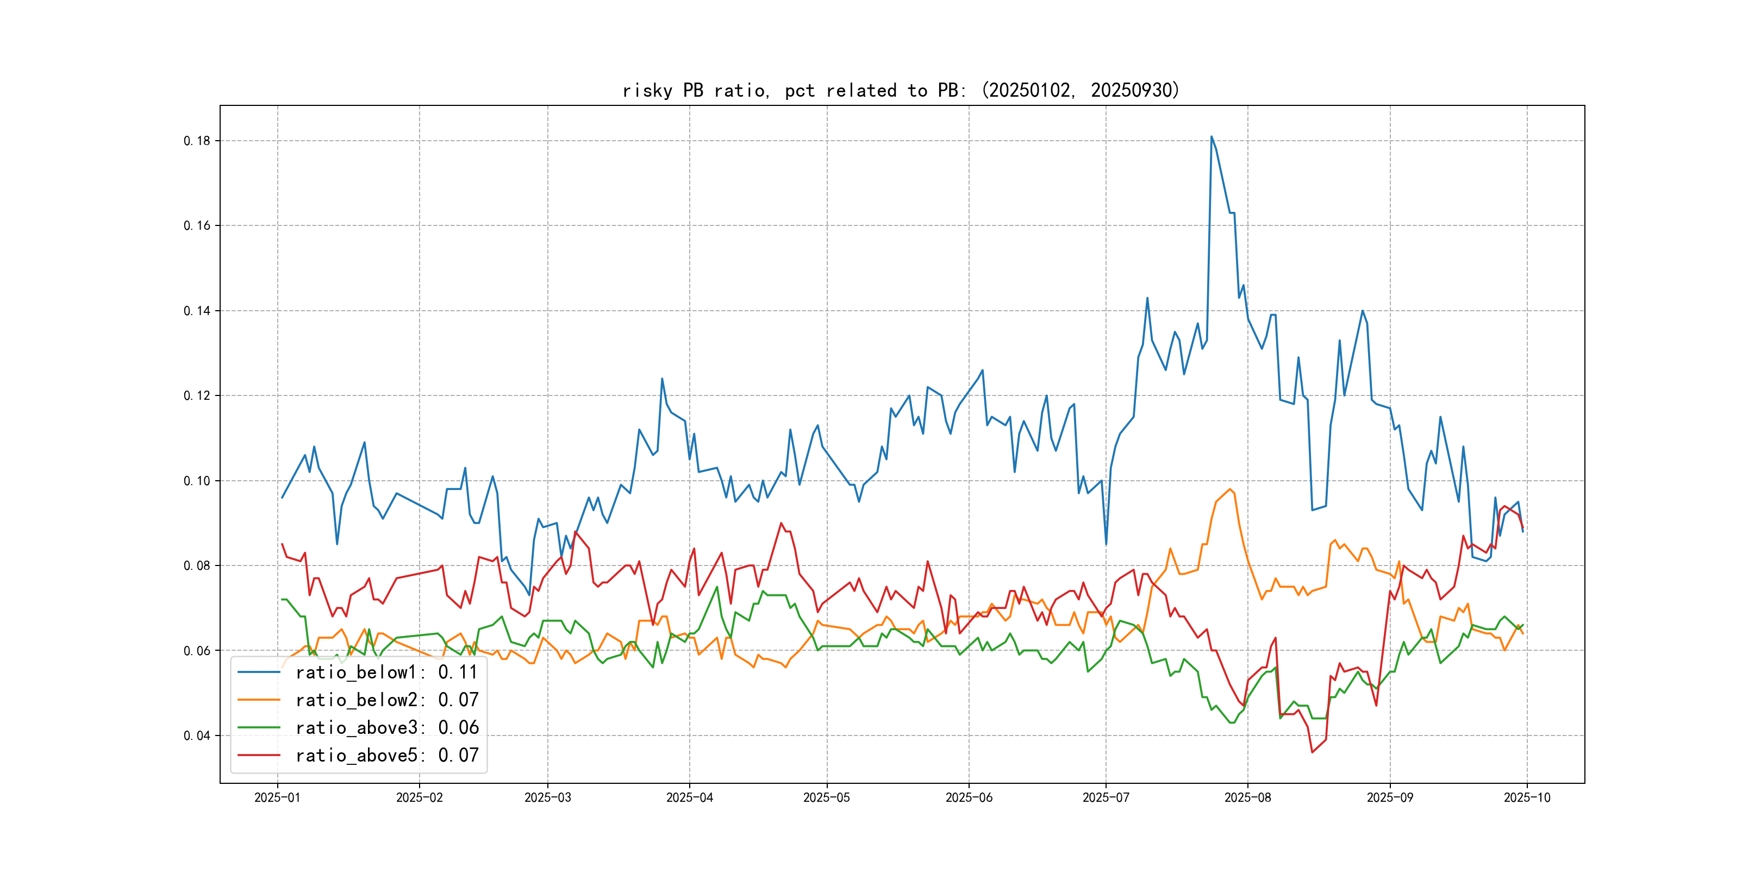Viewport: 1761px width, 880px height.
Task: Click the orange line's peak before 2025-08
Action: (x=1230, y=489)
